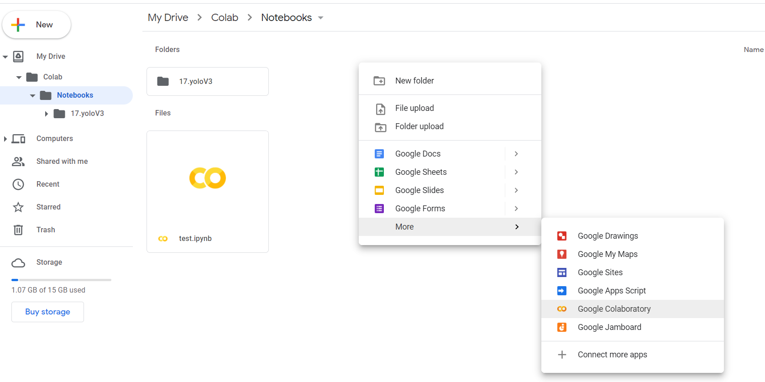
Task: Select the Notebooks folder in the sidebar tree
Action: 67,95
